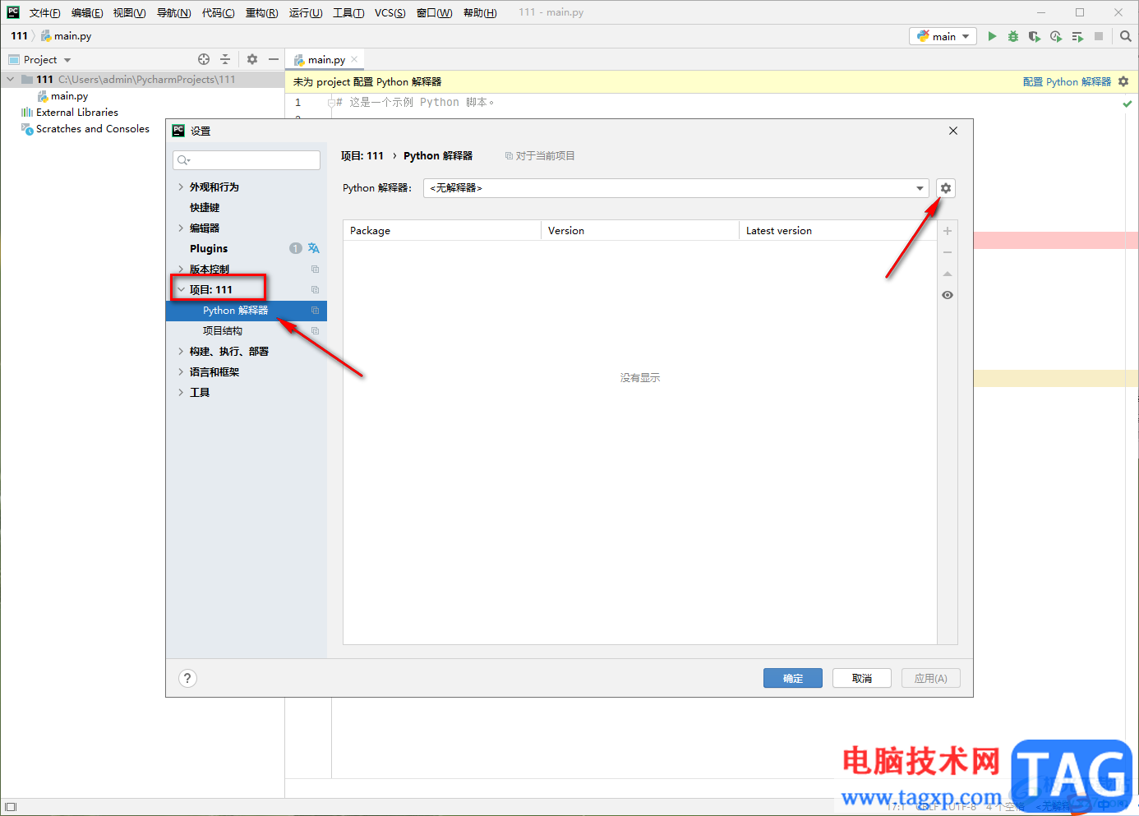Open the Help (帮助) menu
The height and width of the screenshot is (816, 1139).
coord(480,12)
